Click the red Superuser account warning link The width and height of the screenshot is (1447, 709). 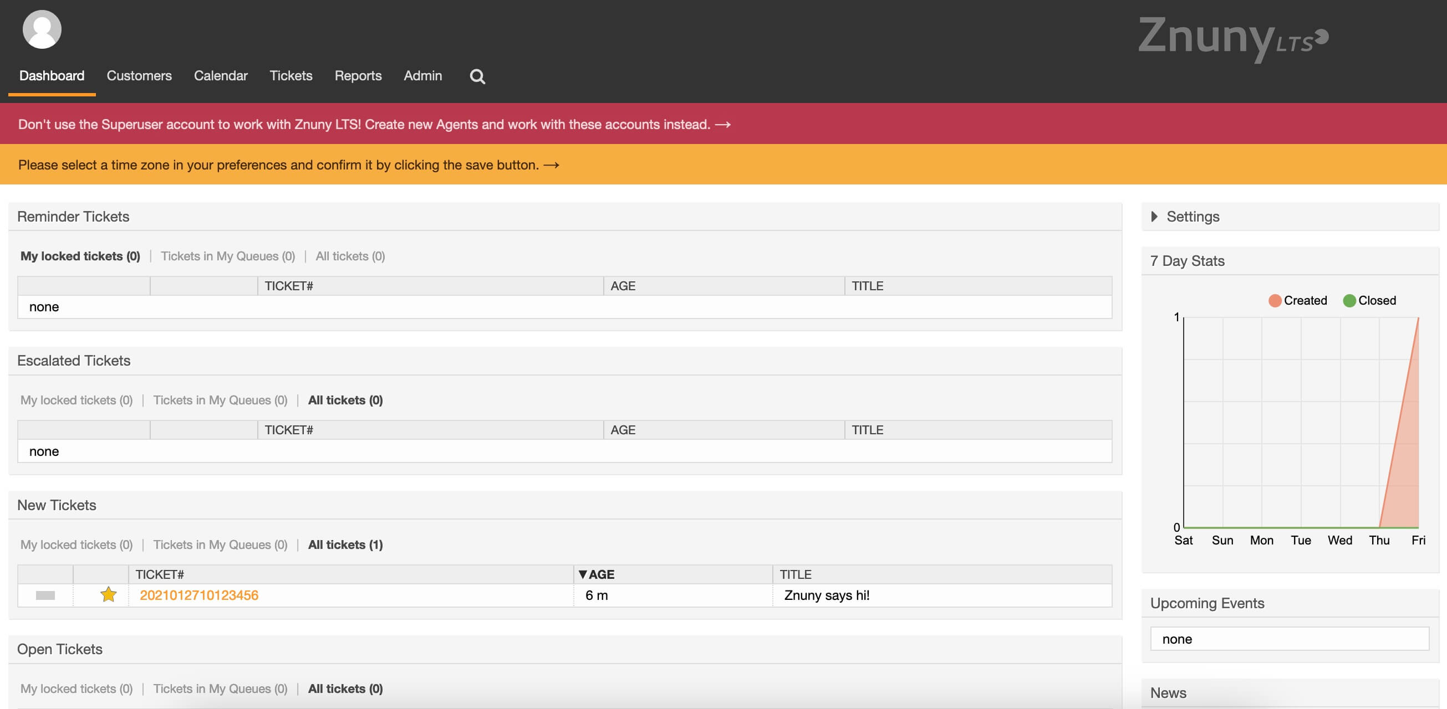374,124
